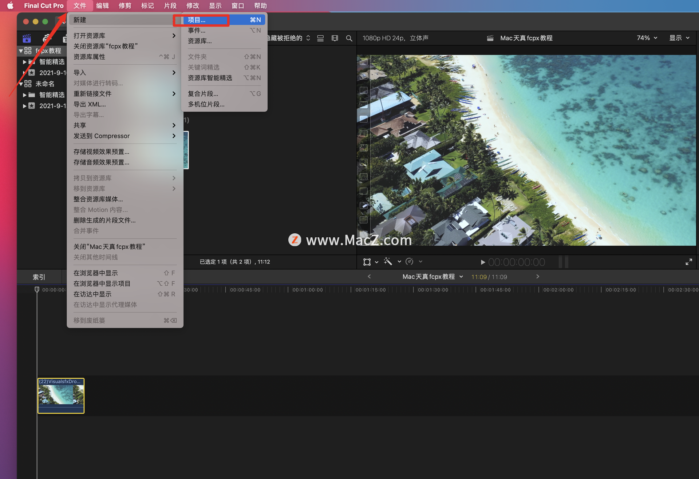
Task: Open the 窗口 menu
Action: click(238, 5)
